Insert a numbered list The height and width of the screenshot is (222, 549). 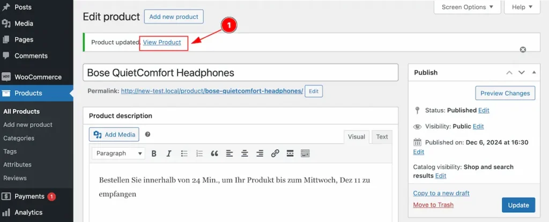click(x=199, y=154)
